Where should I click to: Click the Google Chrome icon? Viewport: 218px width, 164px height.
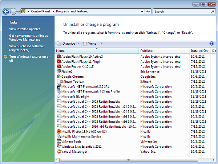[x=58, y=77]
